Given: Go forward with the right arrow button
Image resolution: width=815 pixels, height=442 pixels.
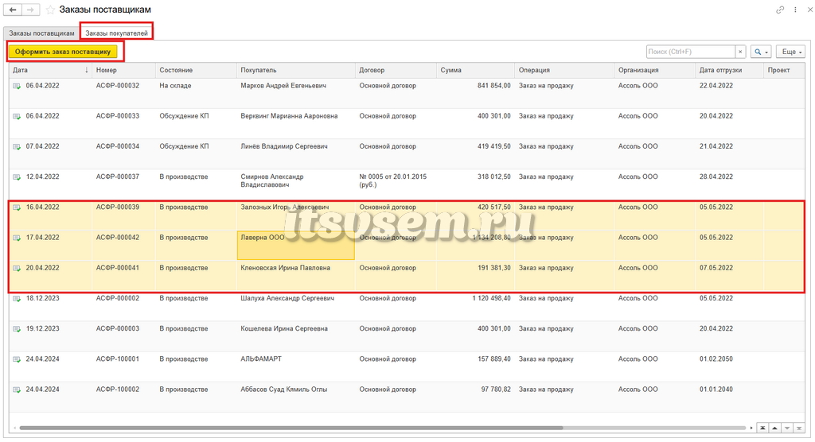Looking at the screenshot, I should coord(31,10).
